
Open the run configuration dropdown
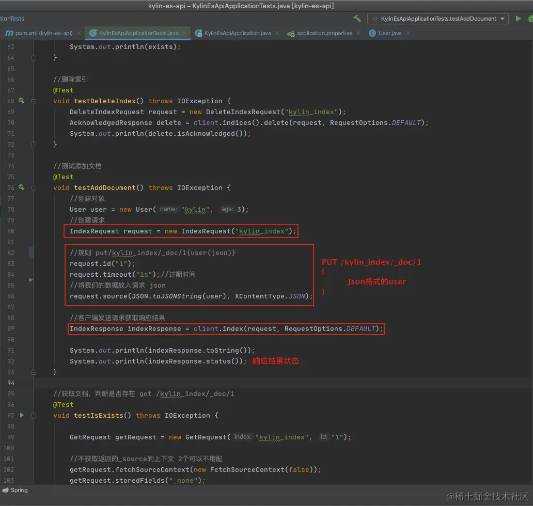point(438,19)
